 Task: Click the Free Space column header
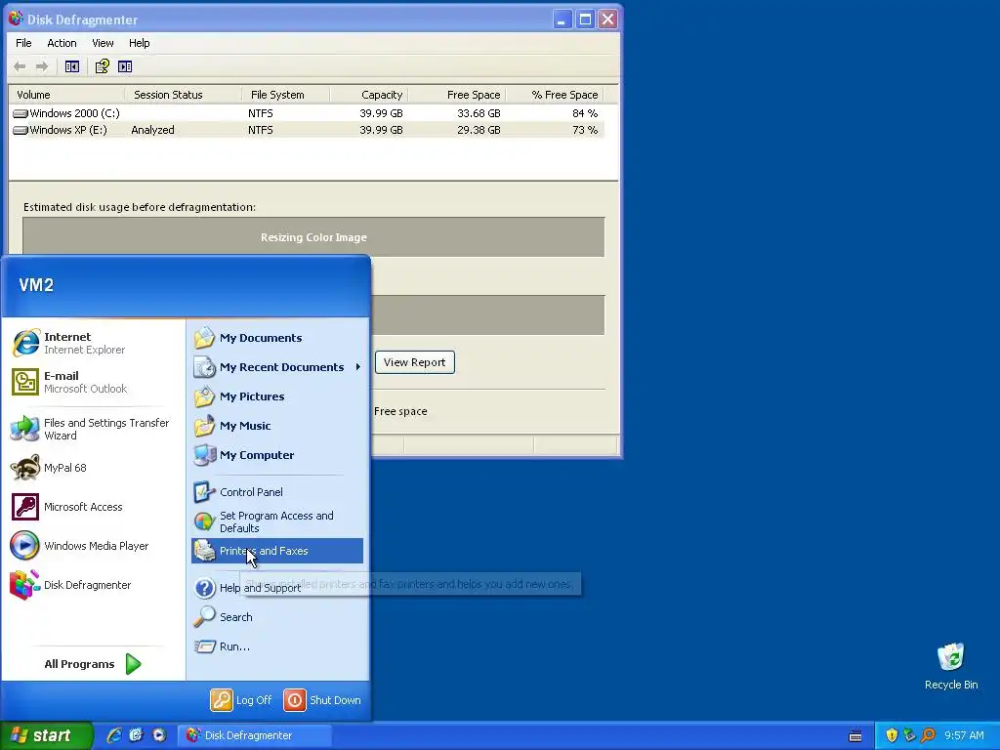[457, 95]
